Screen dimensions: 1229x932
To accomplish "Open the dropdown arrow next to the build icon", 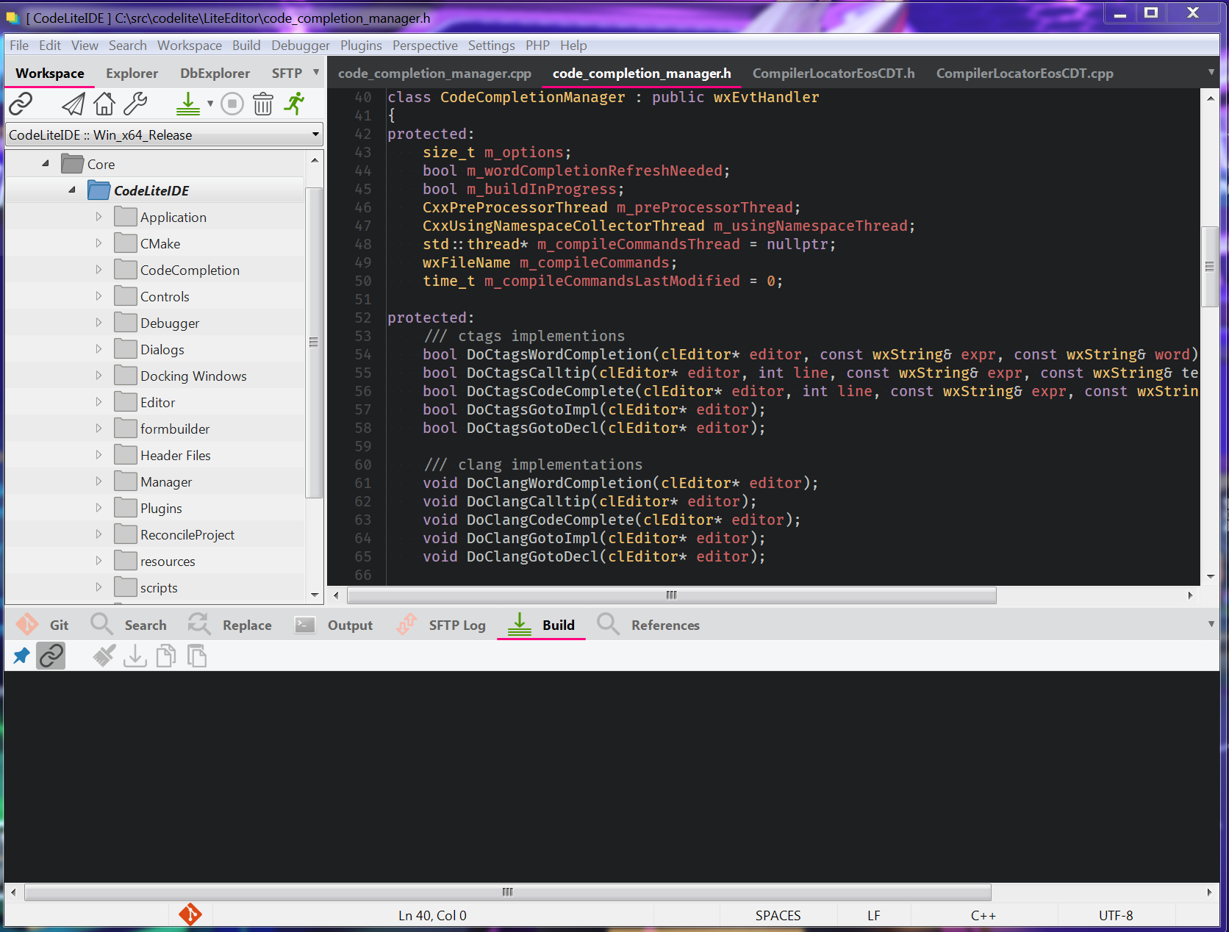I will (x=209, y=104).
